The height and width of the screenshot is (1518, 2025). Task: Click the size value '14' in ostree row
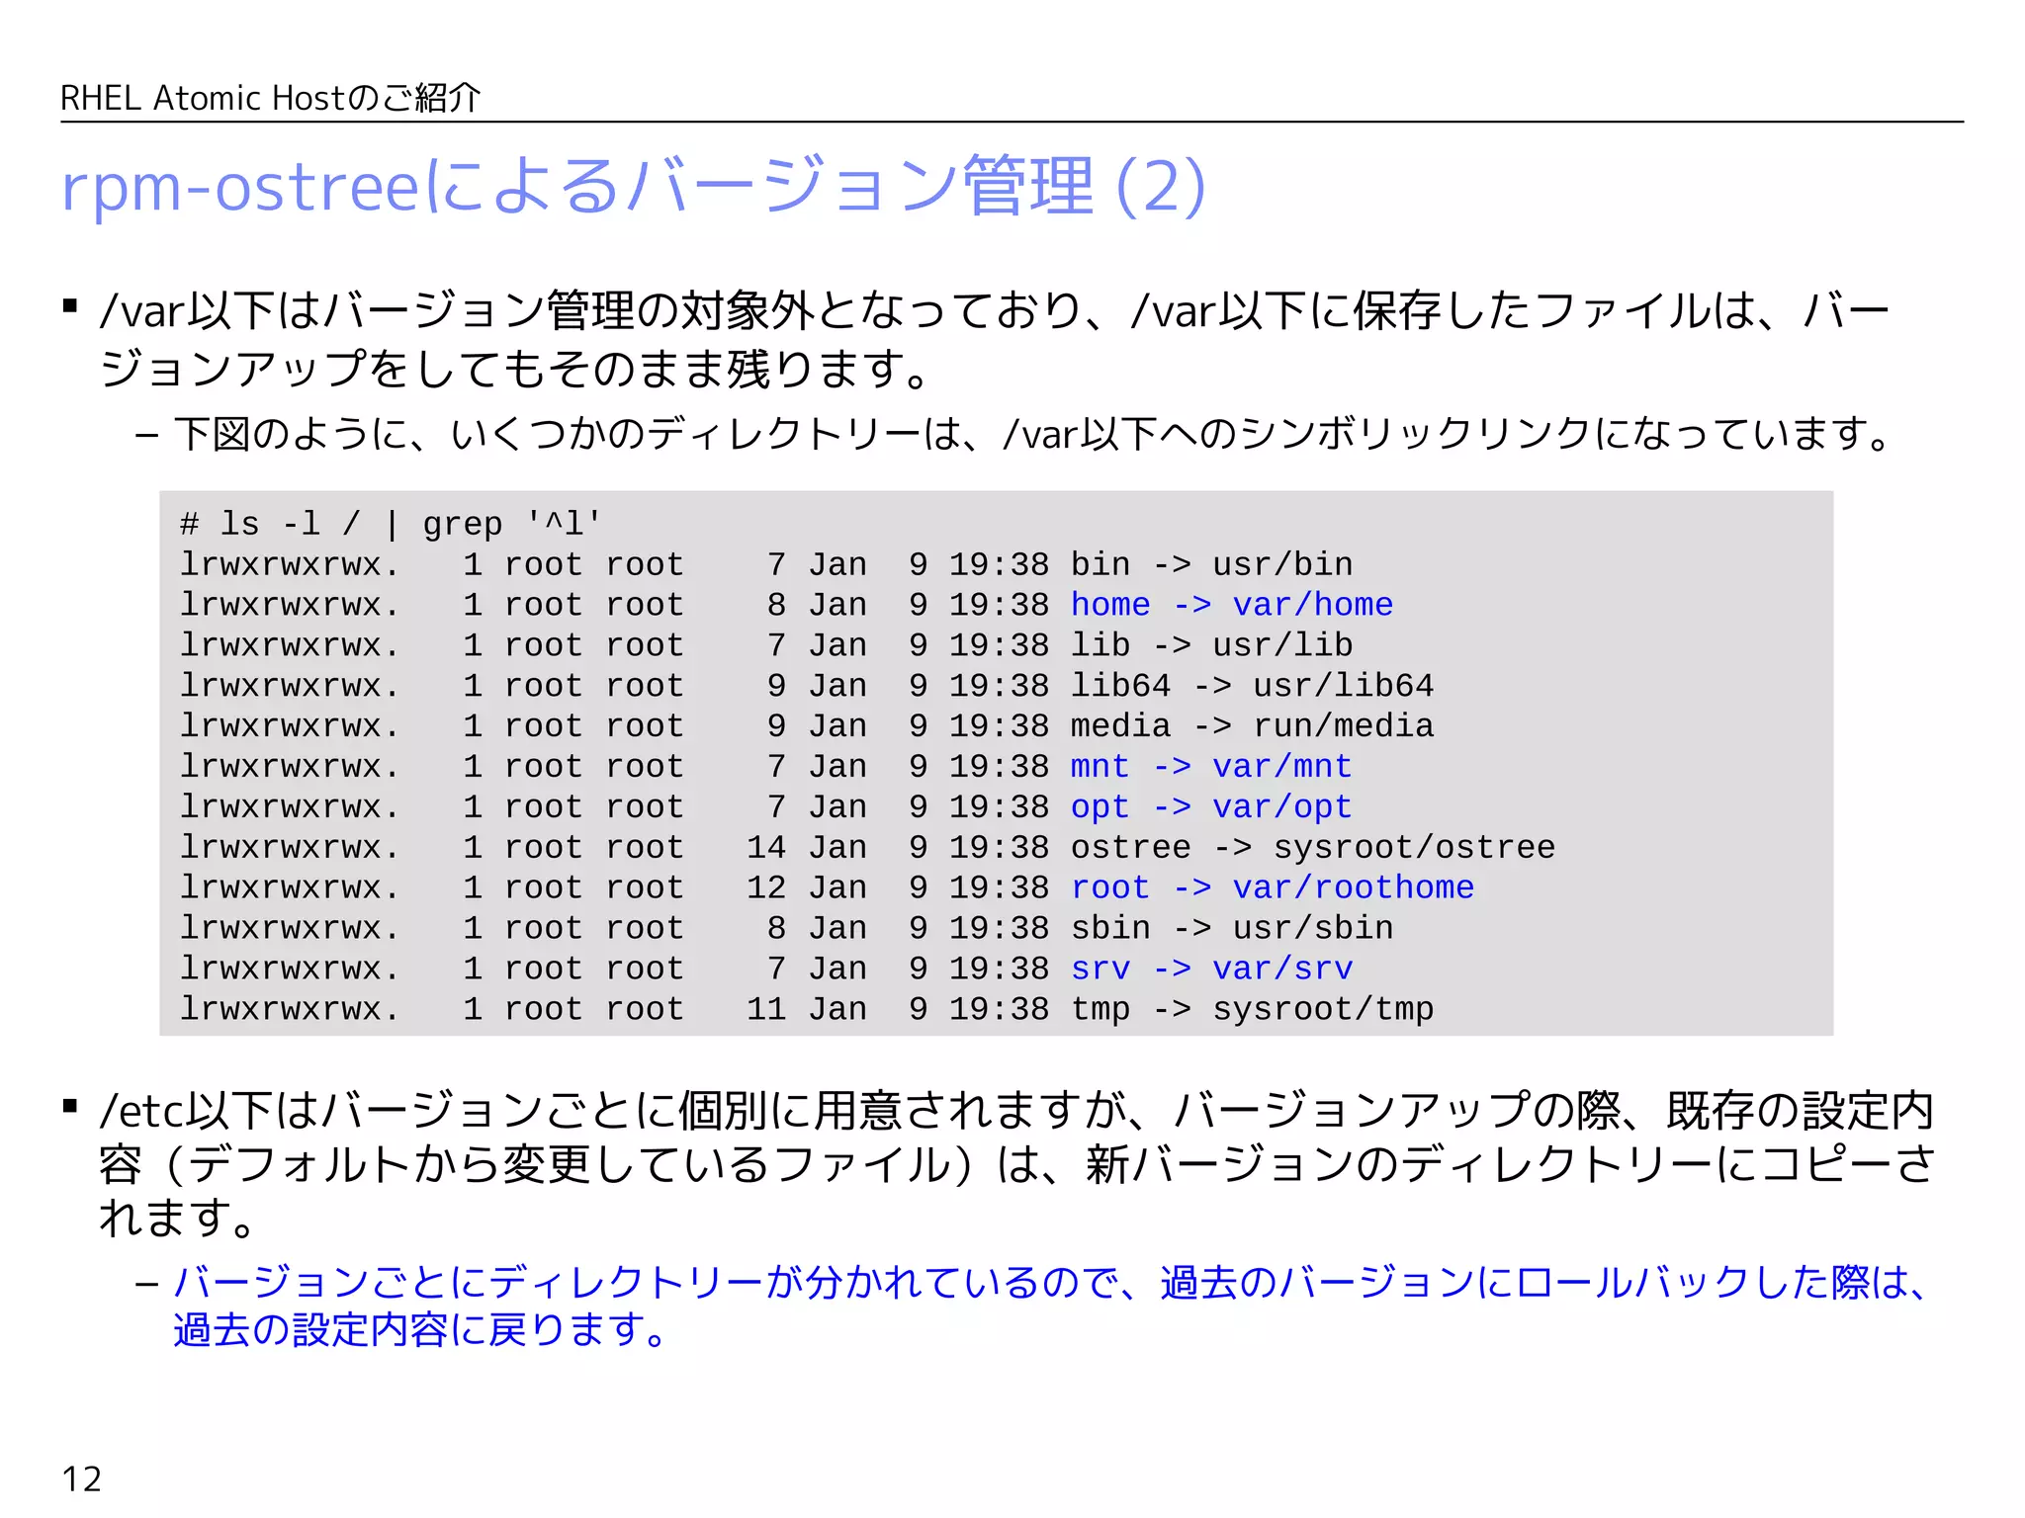tap(766, 848)
